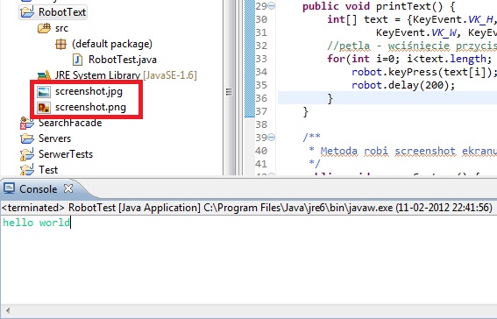This screenshot has height=319, width=497.
Task: Select the Test project
Action: click(48, 170)
